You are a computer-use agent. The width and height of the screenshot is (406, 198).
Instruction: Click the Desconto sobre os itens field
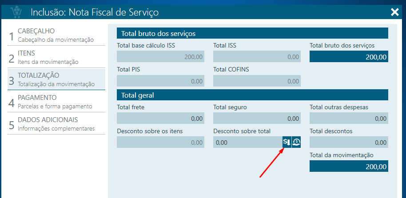pyautogui.click(x=160, y=142)
